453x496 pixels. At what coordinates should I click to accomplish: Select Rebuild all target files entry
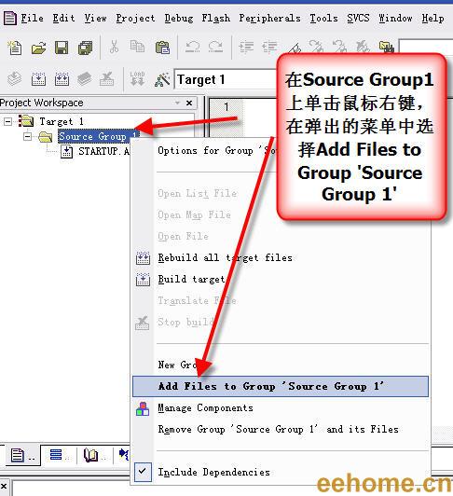226,258
